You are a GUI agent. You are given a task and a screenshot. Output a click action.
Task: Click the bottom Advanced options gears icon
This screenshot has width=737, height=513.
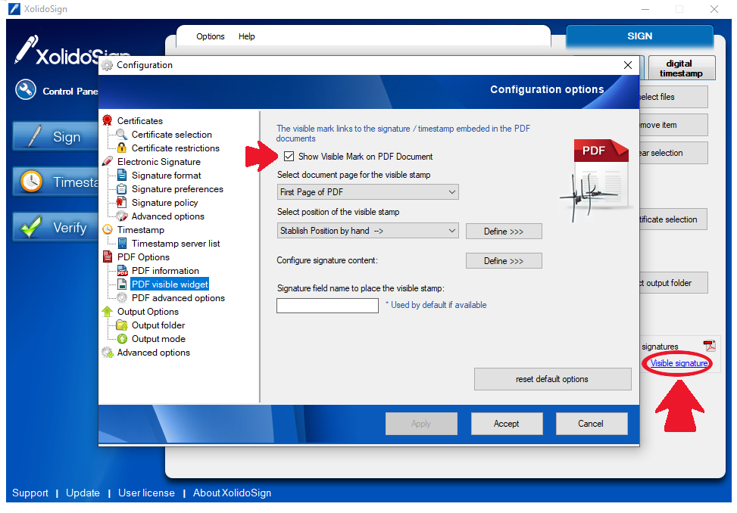point(108,352)
